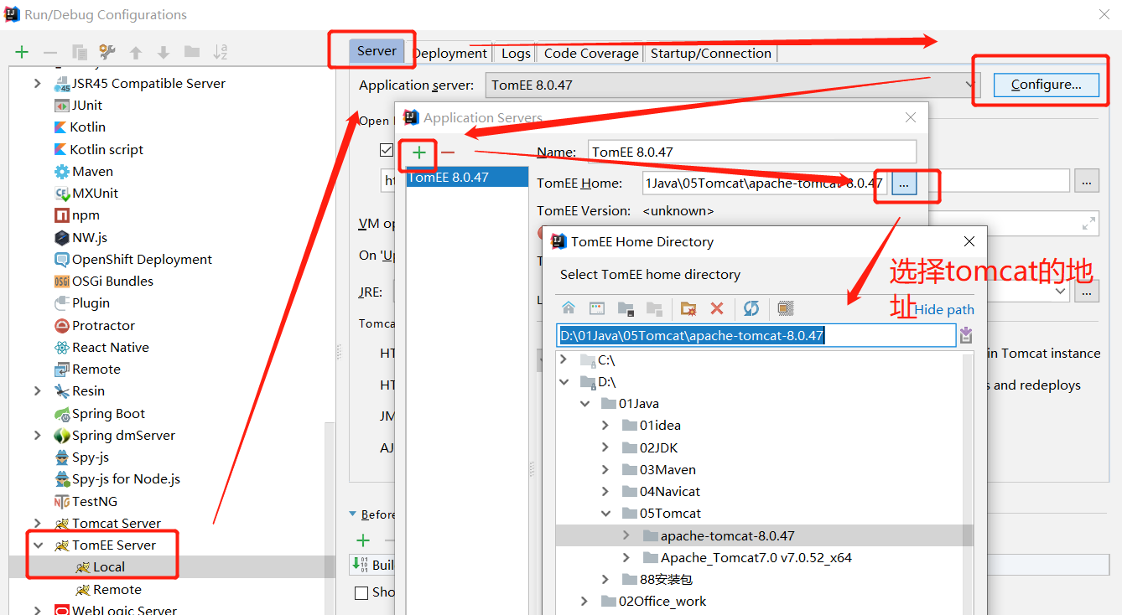Expand JSR45 Compatible Server node

pyautogui.click(x=37, y=83)
